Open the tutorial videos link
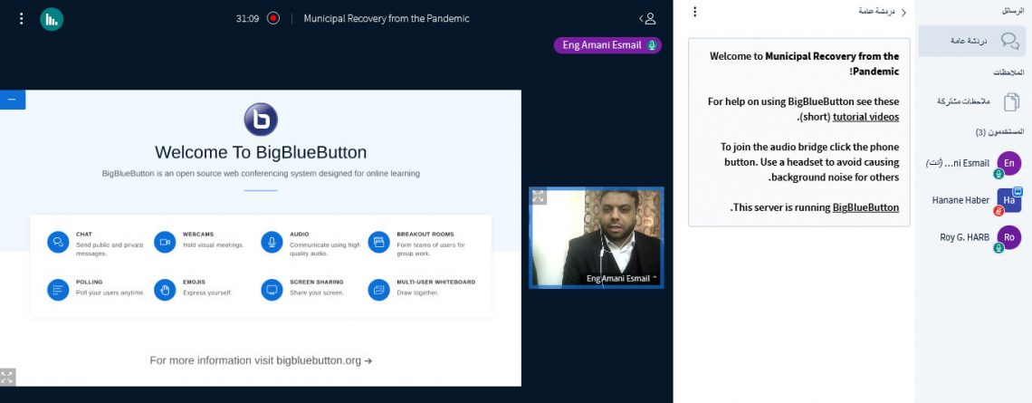This screenshot has width=1032, height=403. 865,116
